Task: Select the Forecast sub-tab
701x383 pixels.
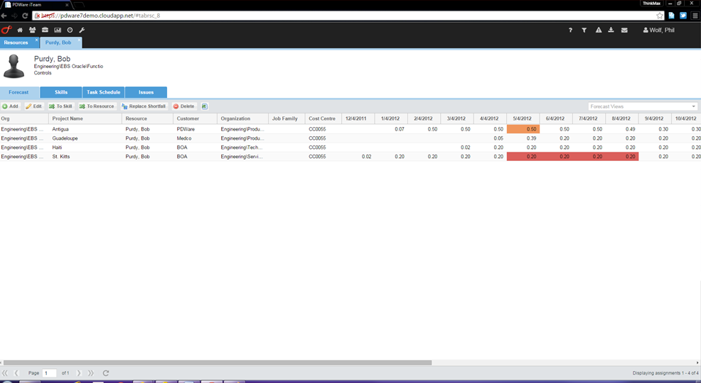Action: tap(18, 92)
